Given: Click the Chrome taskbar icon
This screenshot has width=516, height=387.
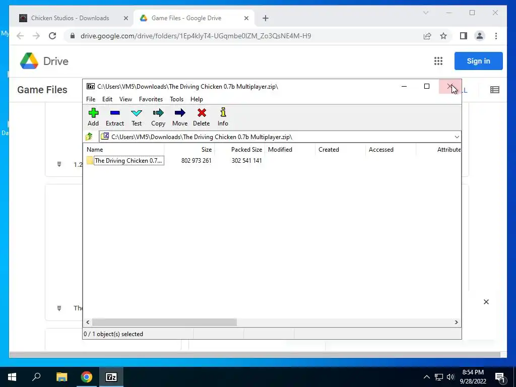Looking at the screenshot, I should tap(87, 377).
